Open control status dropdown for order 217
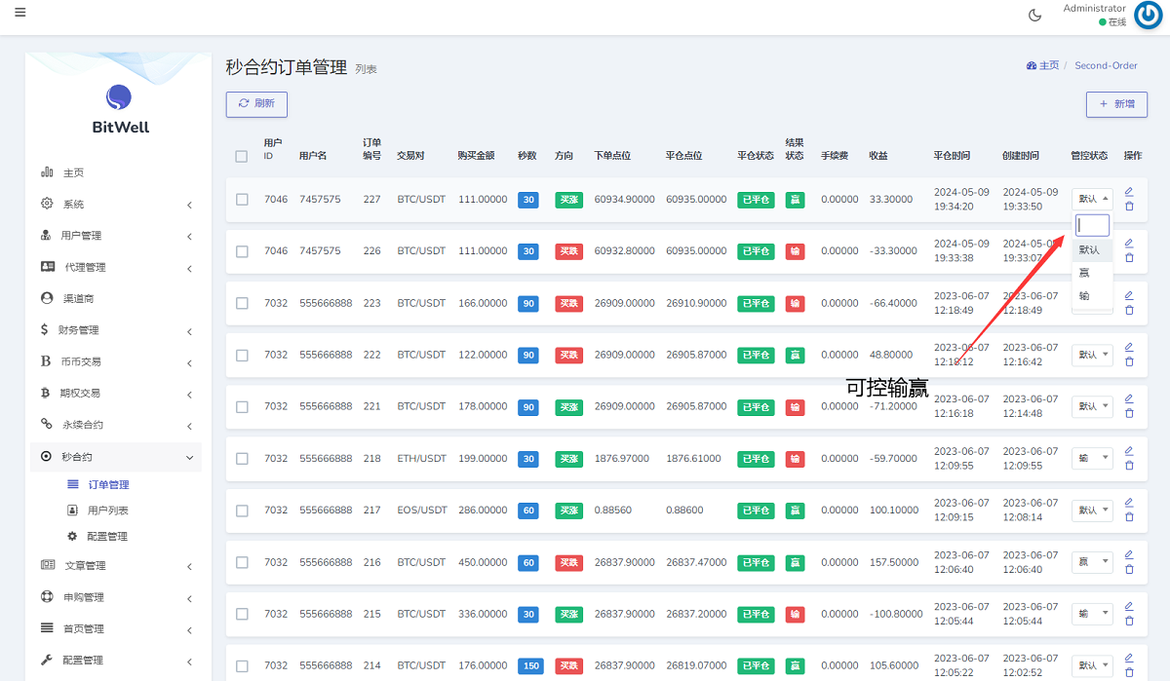This screenshot has height=681, width=1170. point(1092,511)
